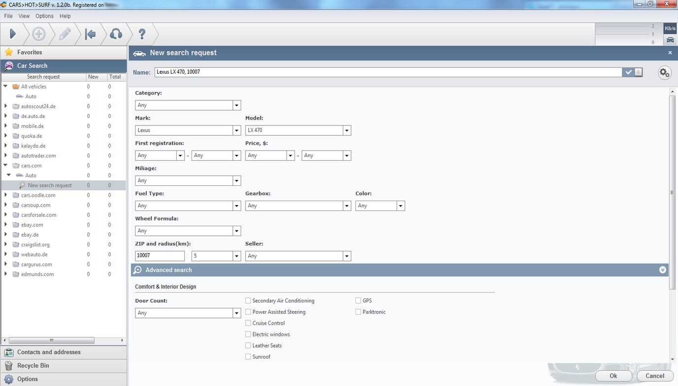Click the Recycle Bin icon

coord(9,366)
